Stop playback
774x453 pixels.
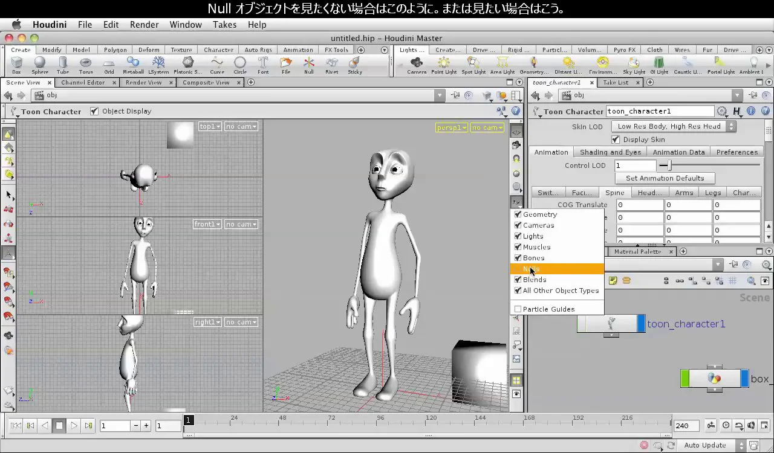point(59,426)
